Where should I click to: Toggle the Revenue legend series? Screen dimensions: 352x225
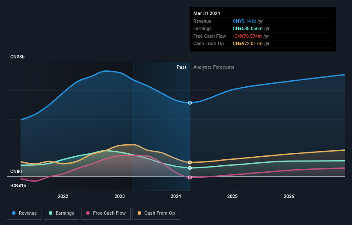(24, 213)
